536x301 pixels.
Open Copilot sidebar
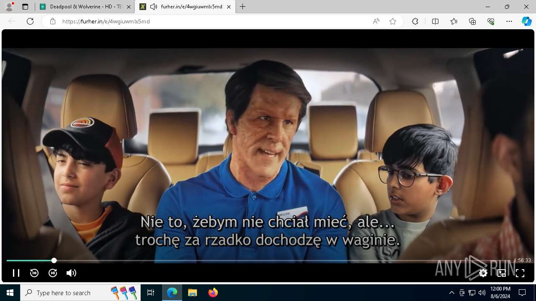coord(527,21)
